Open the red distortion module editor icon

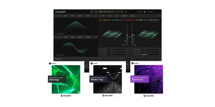133,20
